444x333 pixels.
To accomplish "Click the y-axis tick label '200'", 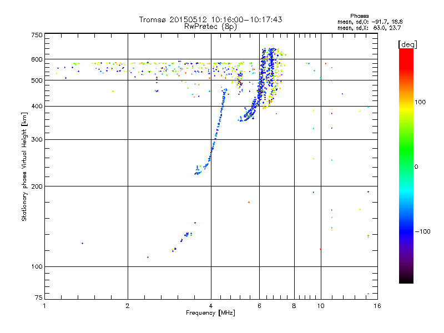I will coord(37,186).
